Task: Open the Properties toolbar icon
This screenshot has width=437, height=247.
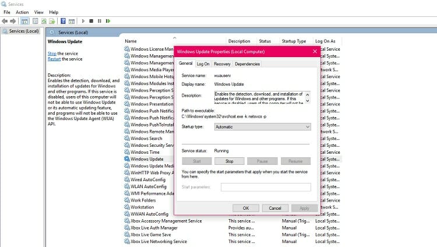Action: 36,21
